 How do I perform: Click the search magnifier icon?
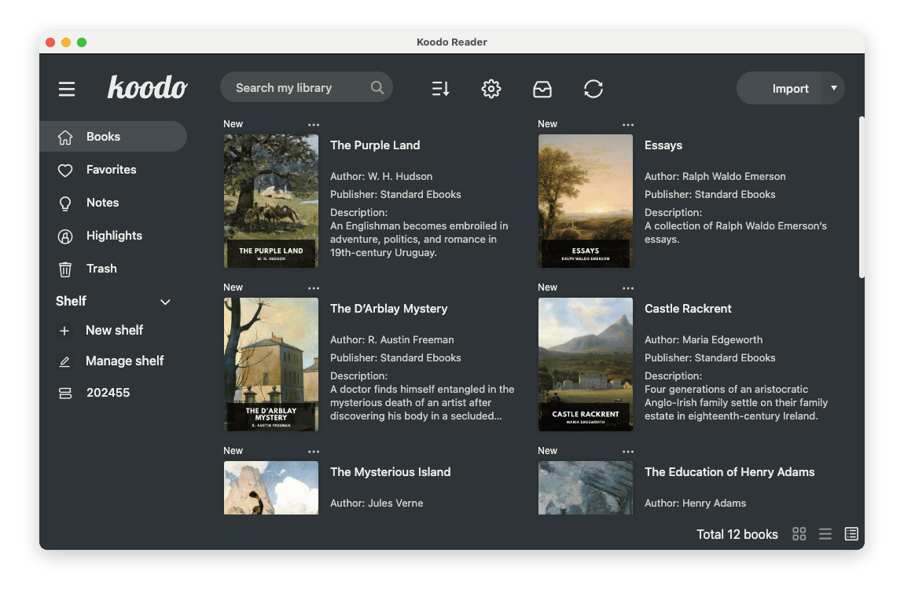click(x=377, y=88)
